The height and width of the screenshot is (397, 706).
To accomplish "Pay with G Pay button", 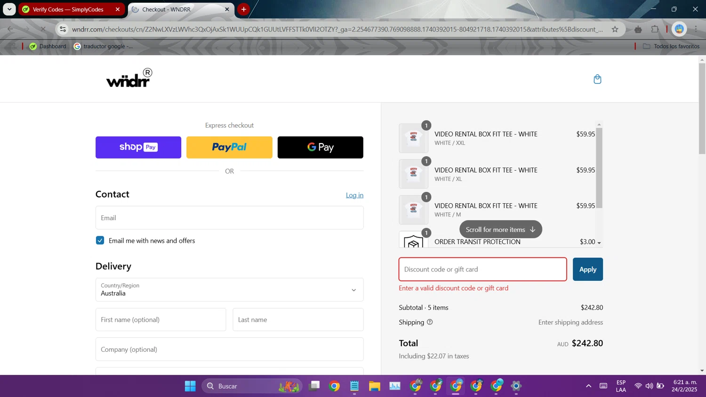I will (x=321, y=147).
